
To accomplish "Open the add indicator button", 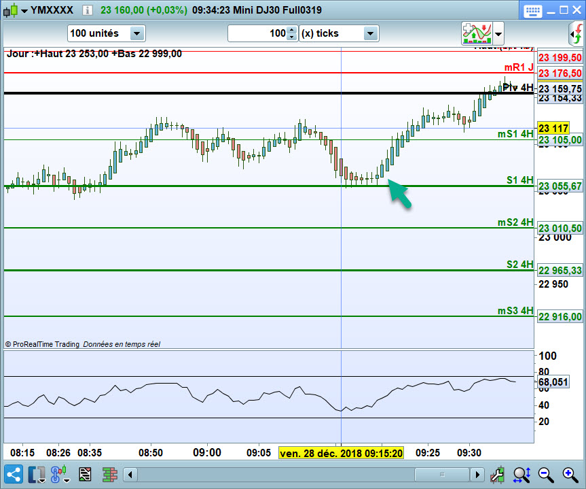I will 477,33.
